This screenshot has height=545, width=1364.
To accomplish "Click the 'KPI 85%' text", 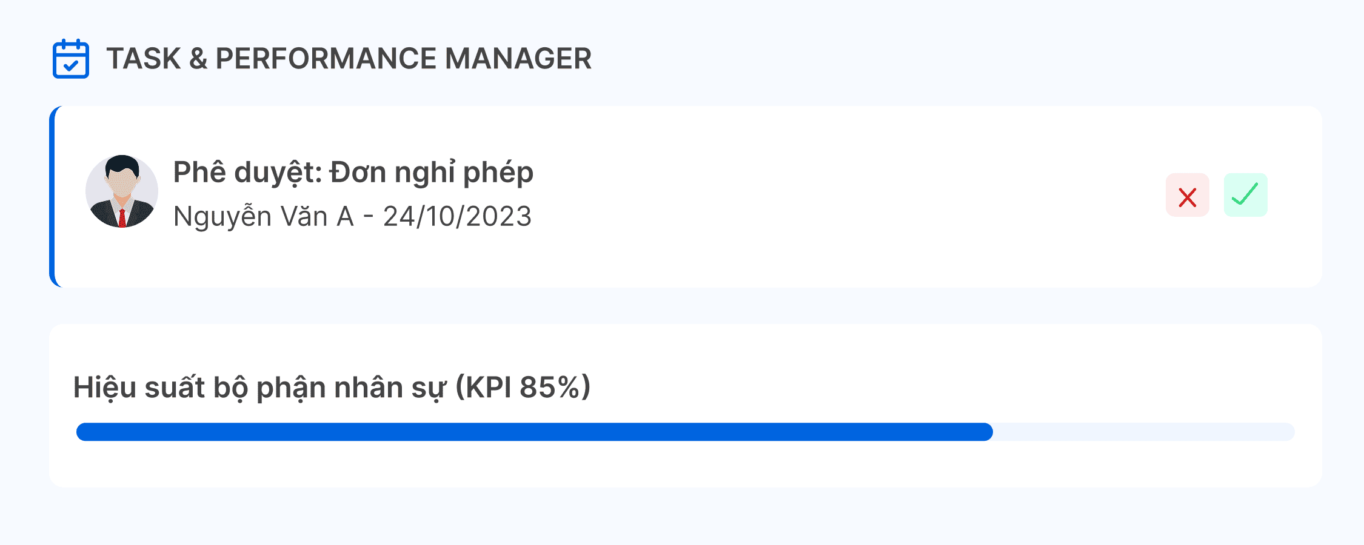I will click(521, 388).
